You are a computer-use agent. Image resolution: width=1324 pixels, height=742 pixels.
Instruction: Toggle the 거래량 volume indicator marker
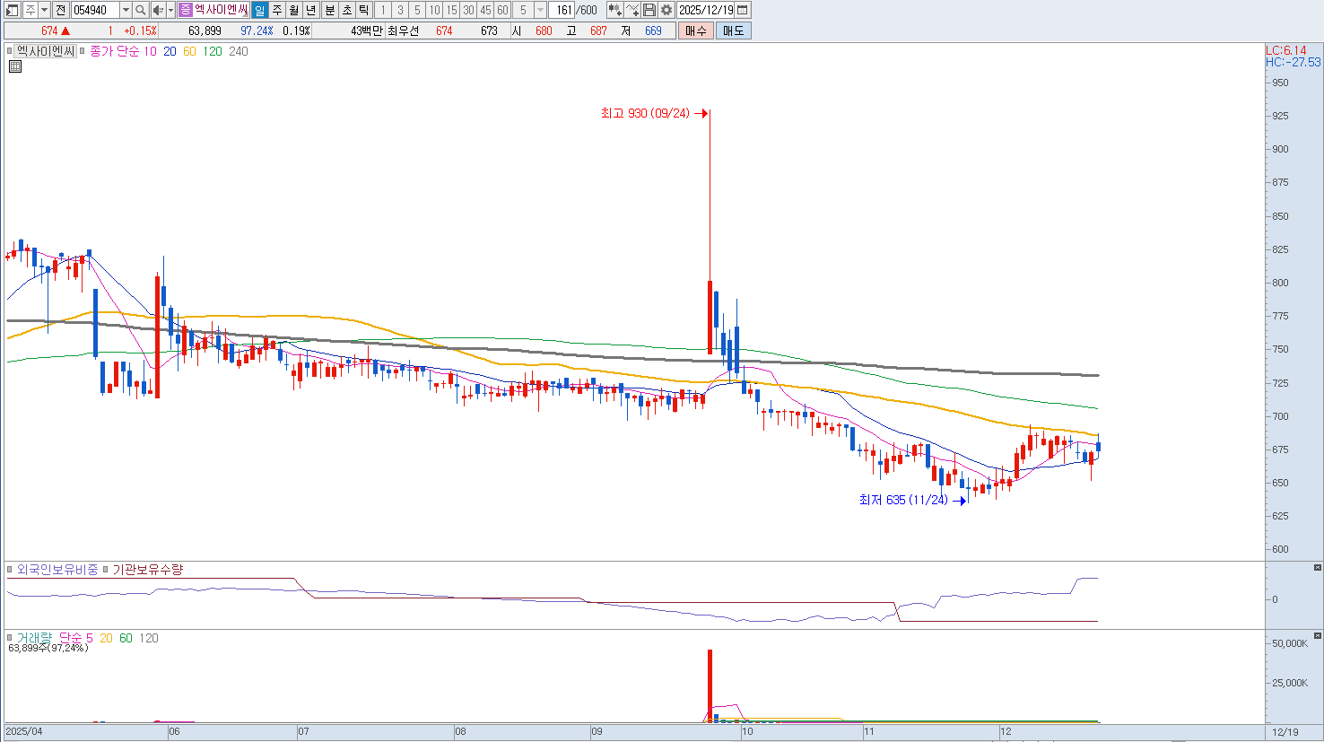point(11,638)
